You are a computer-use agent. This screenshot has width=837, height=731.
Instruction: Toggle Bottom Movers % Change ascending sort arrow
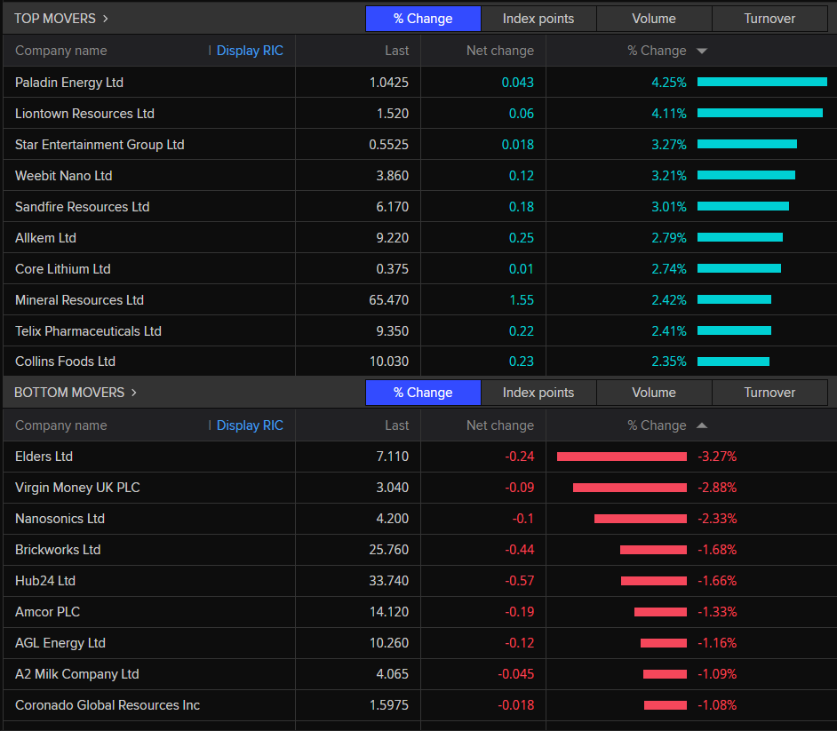pyautogui.click(x=702, y=425)
